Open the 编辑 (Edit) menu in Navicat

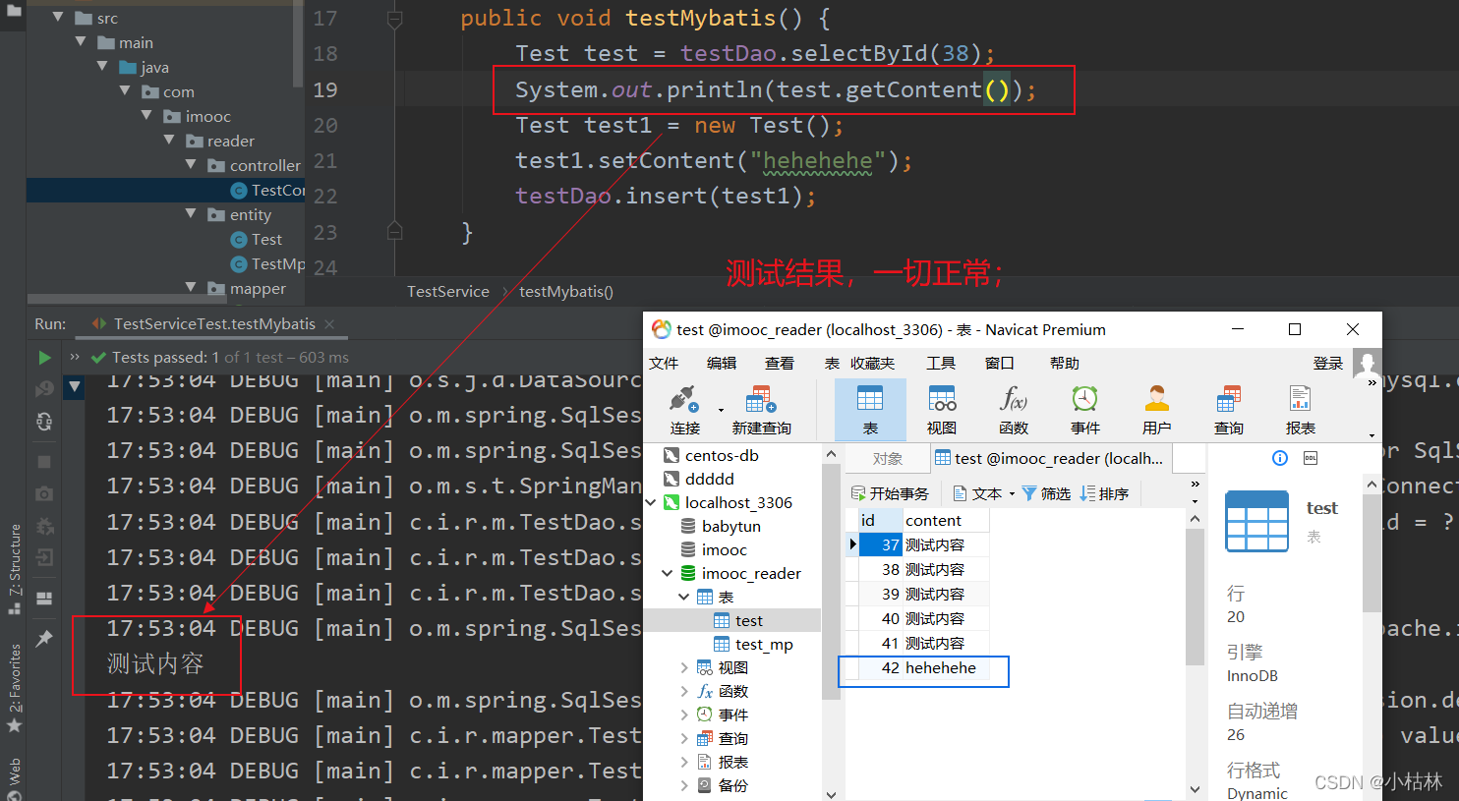point(722,363)
